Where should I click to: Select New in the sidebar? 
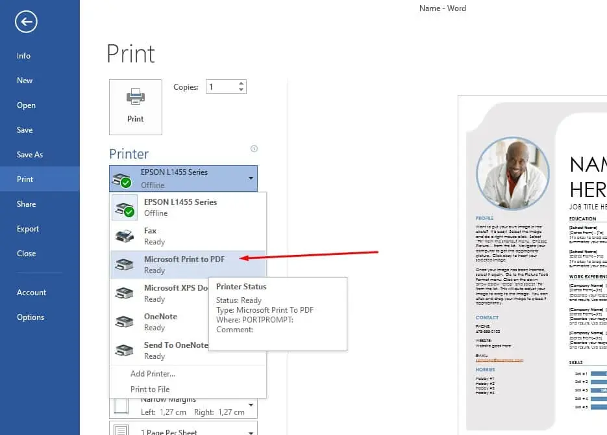[25, 81]
